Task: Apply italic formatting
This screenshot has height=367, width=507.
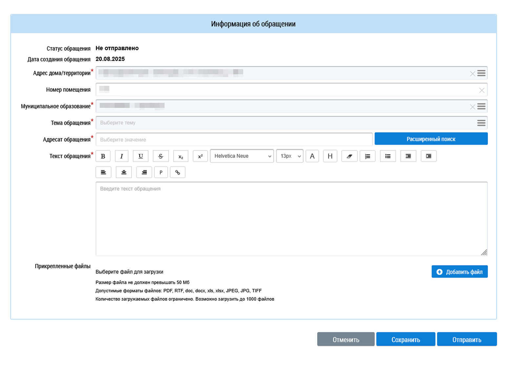Action: pos(122,156)
